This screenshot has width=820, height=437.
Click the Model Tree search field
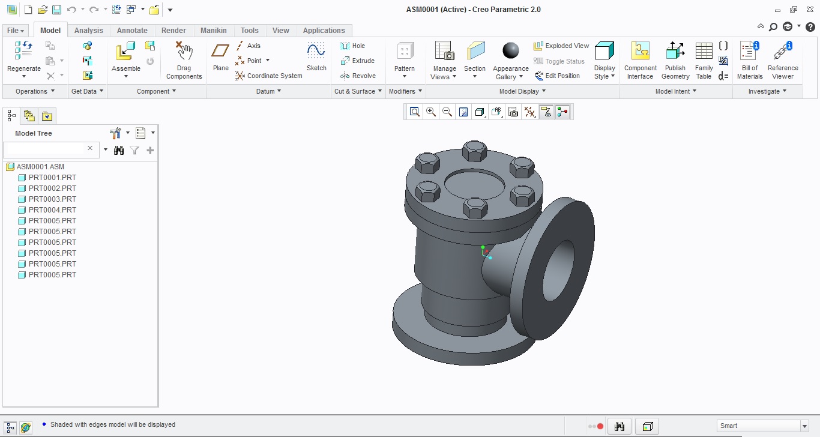point(49,149)
